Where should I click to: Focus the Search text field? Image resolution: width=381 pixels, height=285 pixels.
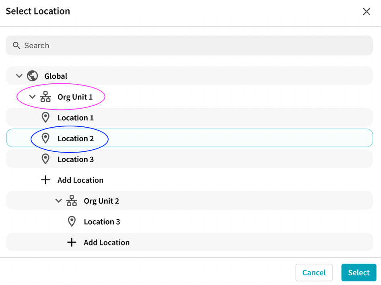pyautogui.click(x=193, y=45)
